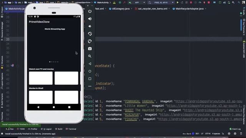The width and height of the screenshot is (246, 138).
Task: Click the emulator sidebar back triangle
Action: (90, 64)
